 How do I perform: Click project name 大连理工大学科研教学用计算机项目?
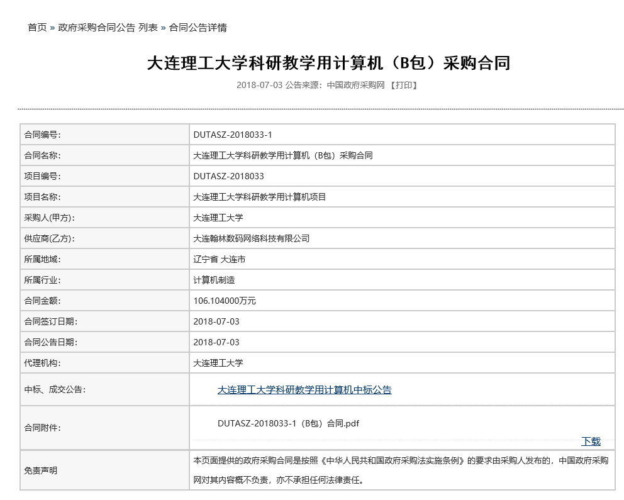[x=259, y=197]
